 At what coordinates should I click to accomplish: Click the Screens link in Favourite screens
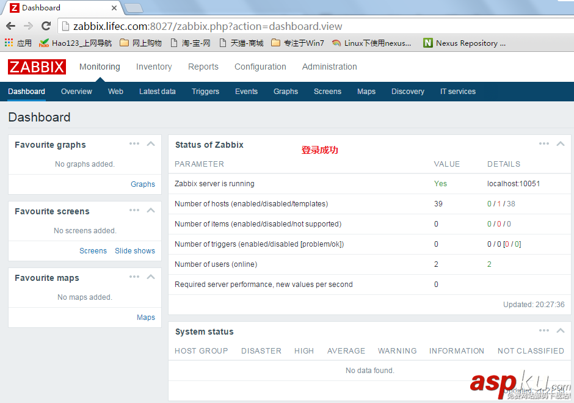93,251
